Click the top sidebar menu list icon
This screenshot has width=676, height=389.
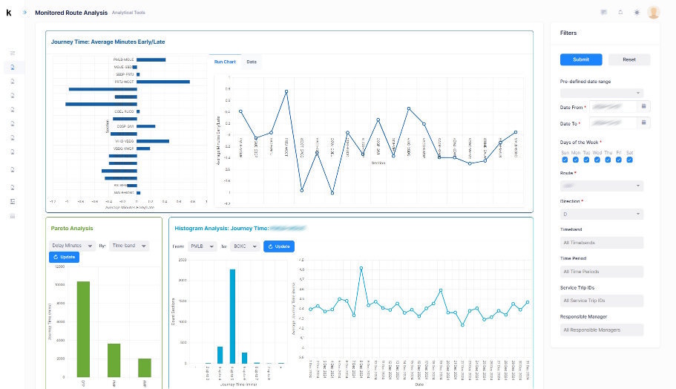tap(13, 53)
